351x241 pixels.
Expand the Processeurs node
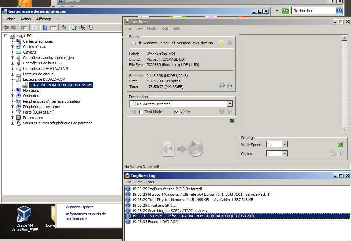click(x=13, y=118)
